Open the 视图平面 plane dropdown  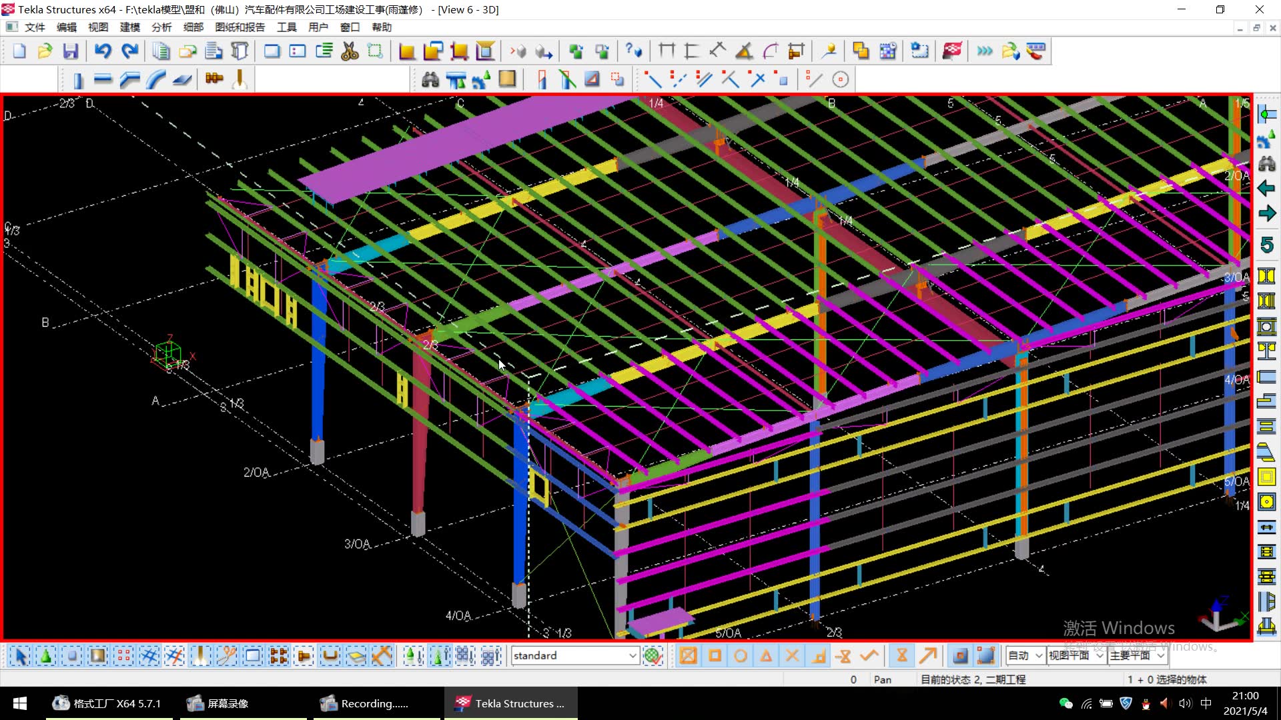point(1100,656)
